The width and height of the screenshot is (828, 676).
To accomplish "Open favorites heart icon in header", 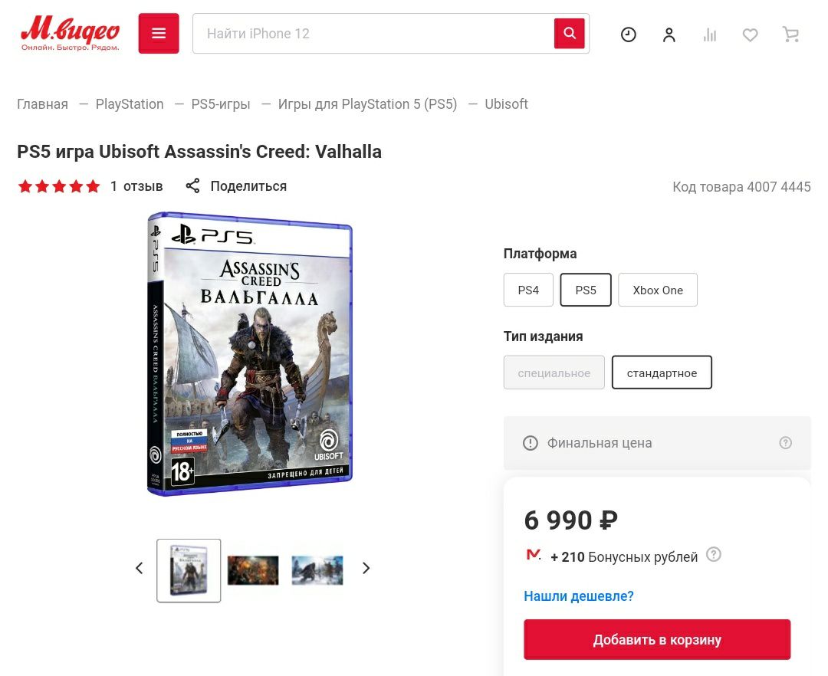I will pyautogui.click(x=750, y=34).
